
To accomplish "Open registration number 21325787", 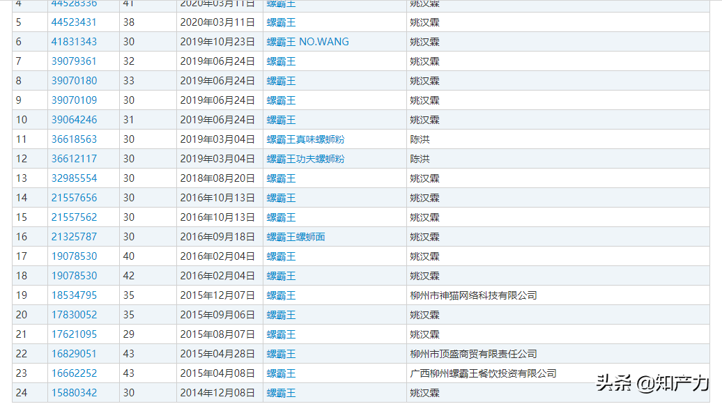I will (74, 237).
